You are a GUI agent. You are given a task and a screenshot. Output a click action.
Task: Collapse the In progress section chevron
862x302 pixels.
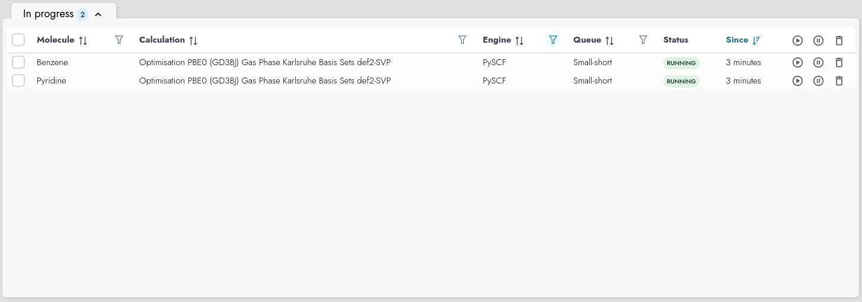pos(98,14)
